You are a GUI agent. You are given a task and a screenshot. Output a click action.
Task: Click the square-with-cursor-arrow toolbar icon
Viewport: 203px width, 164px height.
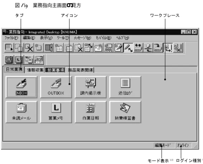pos(9,48)
